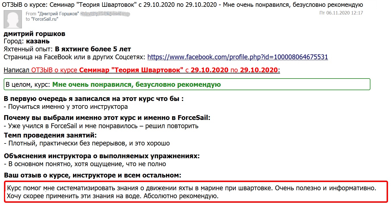Select the email subject line at top

click(x=182, y=4)
